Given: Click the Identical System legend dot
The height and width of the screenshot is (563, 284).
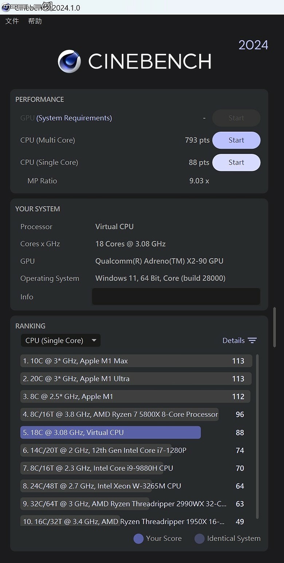Looking at the screenshot, I should pyautogui.click(x=200, y=539).
